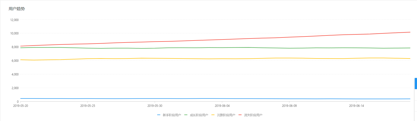417x121 pixels.
Task: Click the blue legend line marker
Action: pyautogui.click(x=159, y=115)
